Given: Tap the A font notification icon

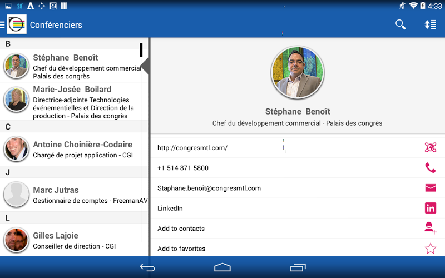Looking at the screenshot, I should [31, 6].
